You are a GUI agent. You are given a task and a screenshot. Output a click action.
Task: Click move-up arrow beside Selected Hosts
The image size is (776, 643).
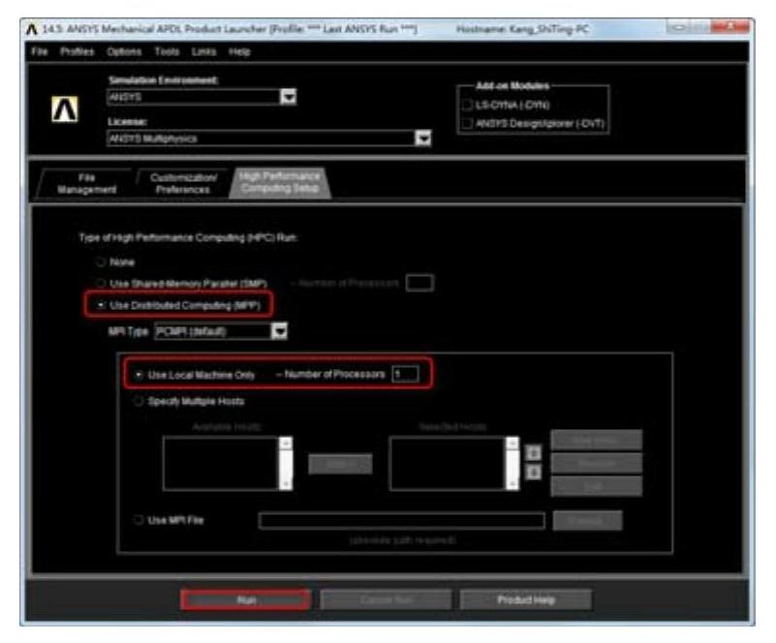(x=531, y=453)
